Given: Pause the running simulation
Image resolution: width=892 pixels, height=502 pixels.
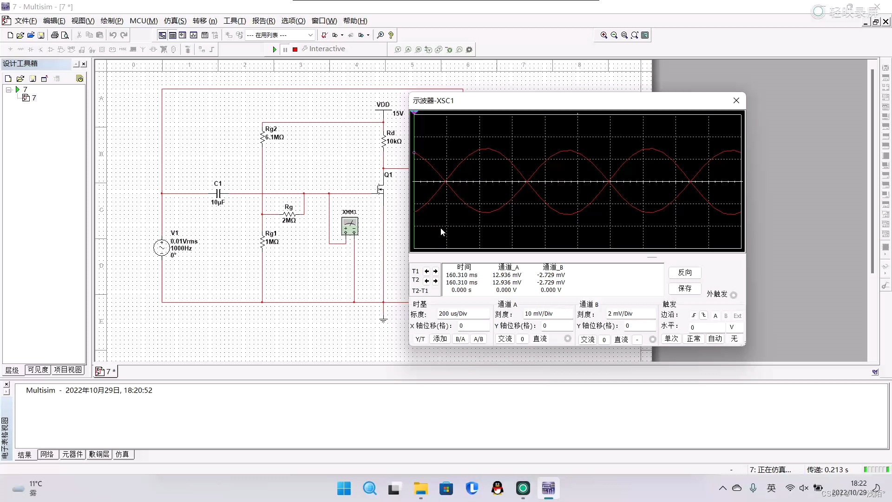Looking at the screenshot, I should point(285,49).
